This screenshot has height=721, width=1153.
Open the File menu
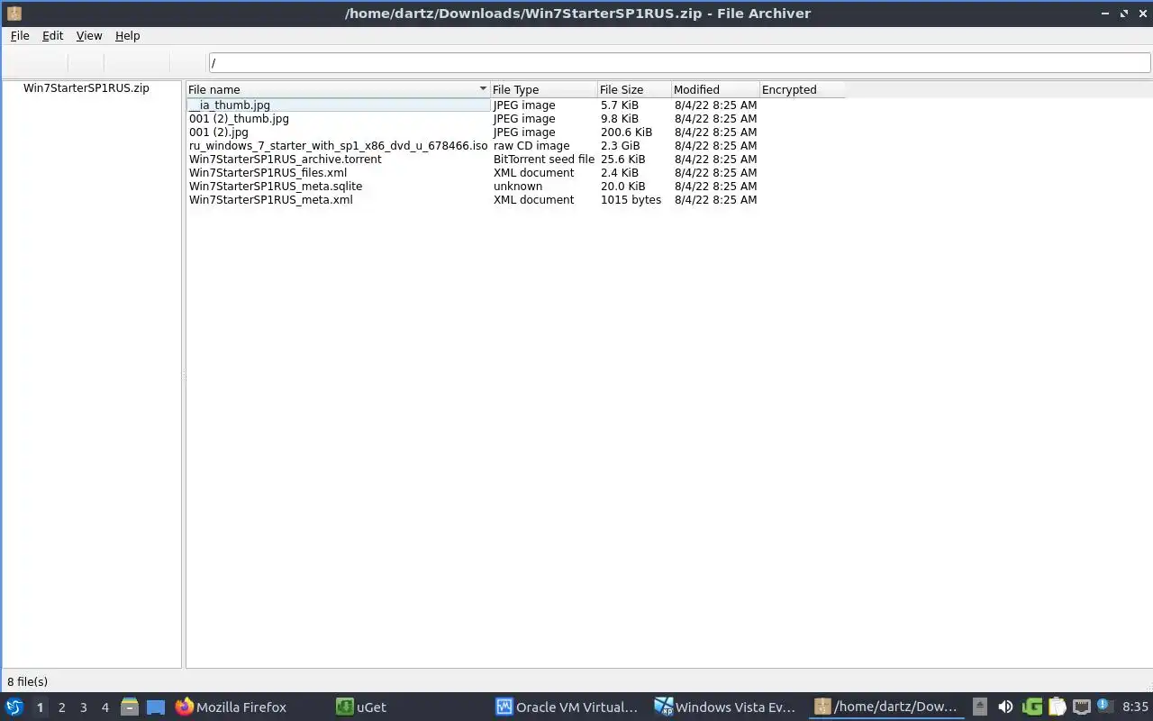pyautogui.click(x=20, y=35)
